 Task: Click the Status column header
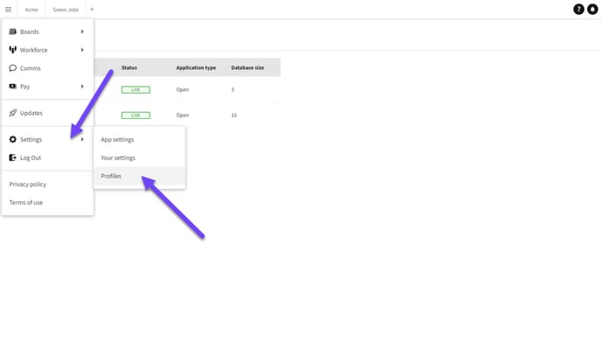[x=129, y=67]
